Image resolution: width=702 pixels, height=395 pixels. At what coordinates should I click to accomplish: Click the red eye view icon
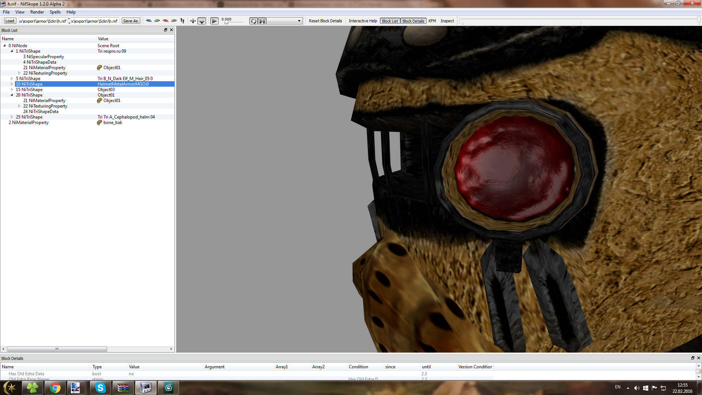pos(166,21)
